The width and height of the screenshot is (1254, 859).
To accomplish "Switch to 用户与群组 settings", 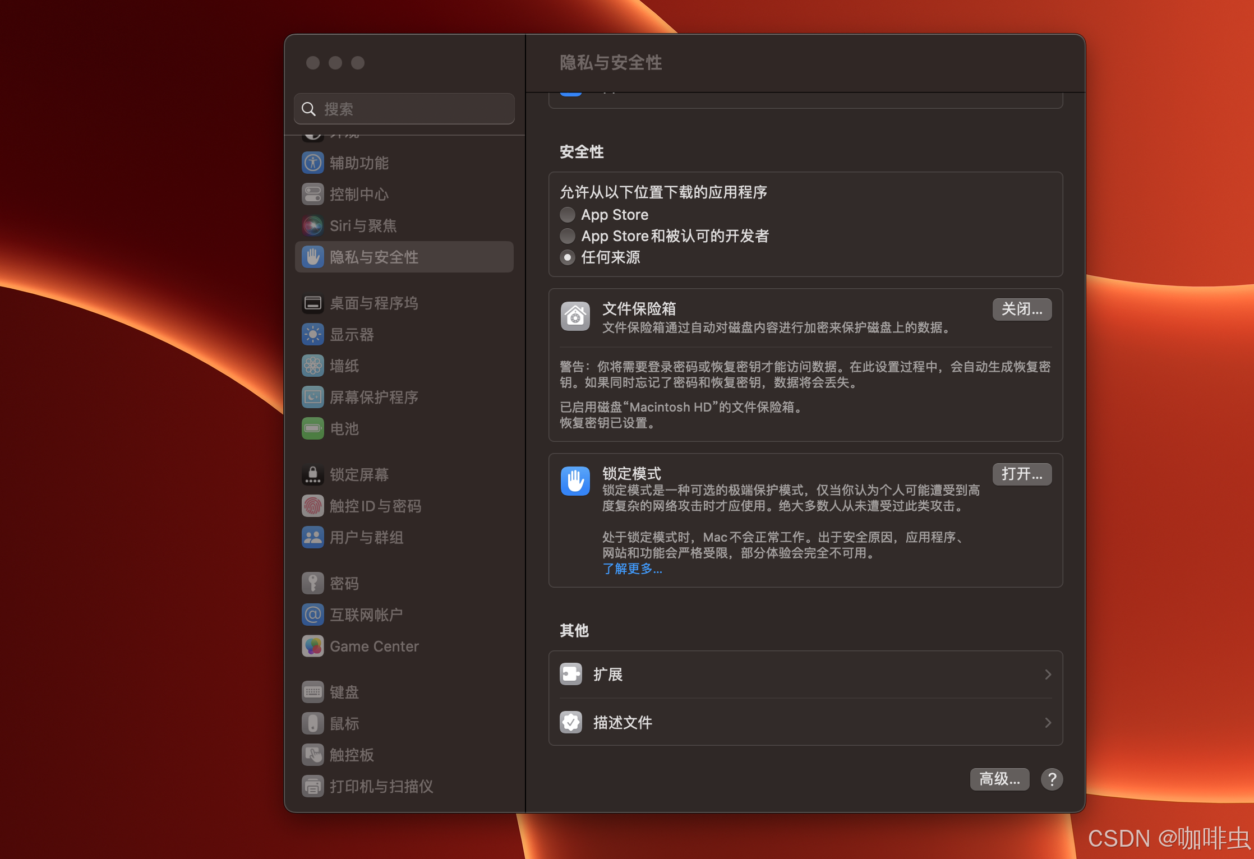I will point(366,537).
